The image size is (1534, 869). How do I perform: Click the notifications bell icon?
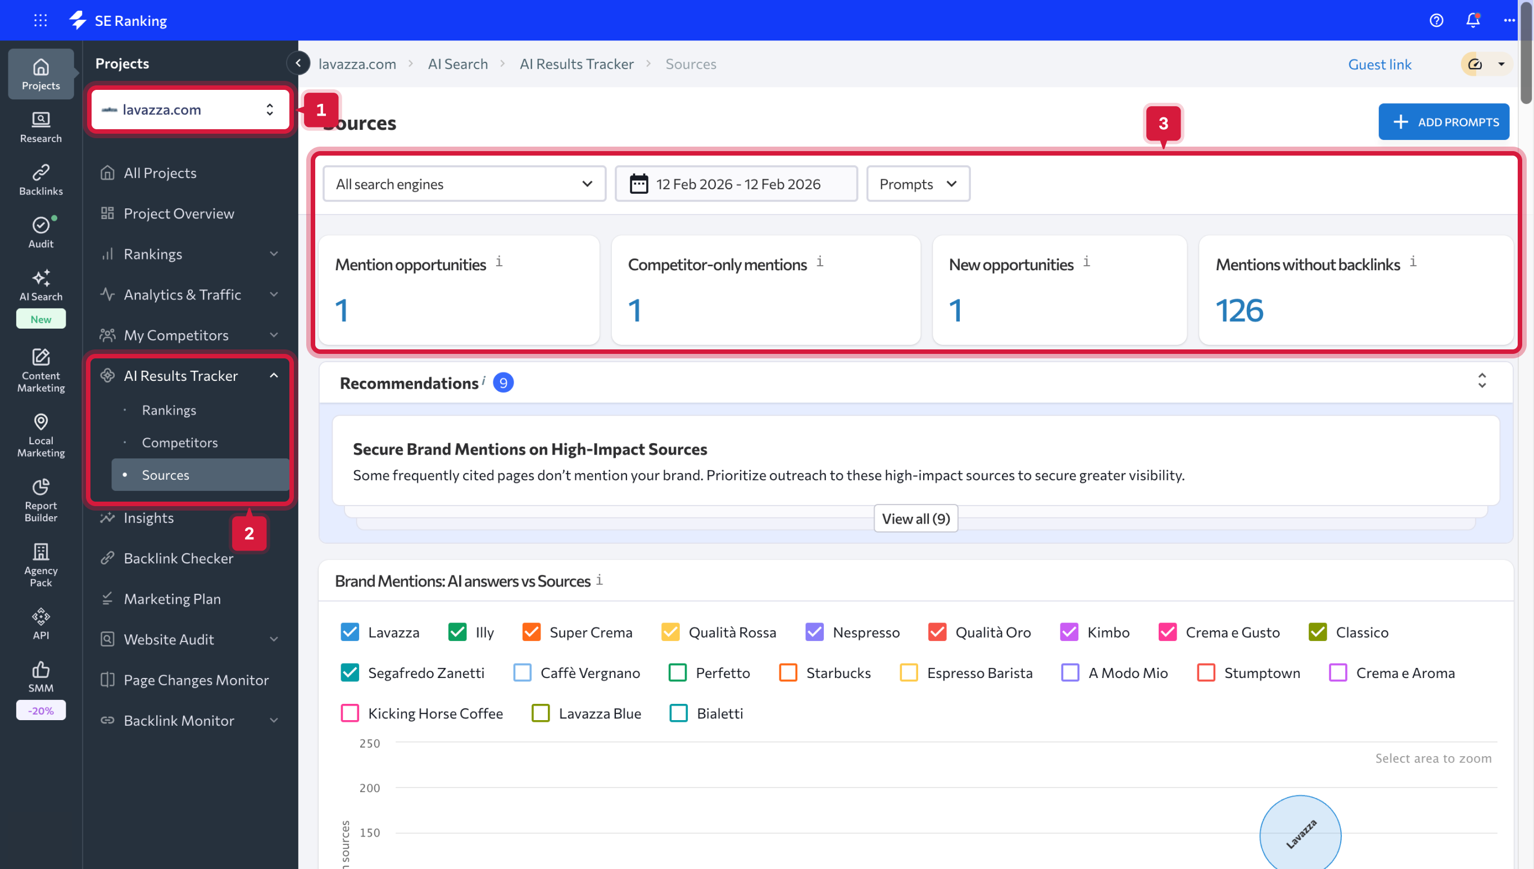coord(1473,20)
